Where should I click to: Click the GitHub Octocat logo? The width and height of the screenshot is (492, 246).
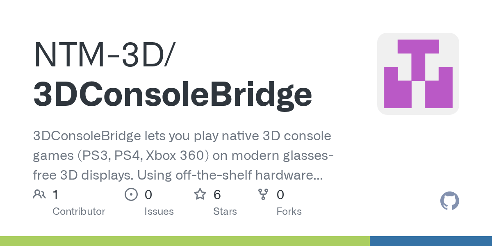pyautogui.click(x=449, y=201)
